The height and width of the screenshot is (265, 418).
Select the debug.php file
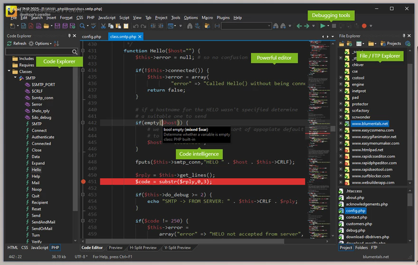tap(356, 230)
